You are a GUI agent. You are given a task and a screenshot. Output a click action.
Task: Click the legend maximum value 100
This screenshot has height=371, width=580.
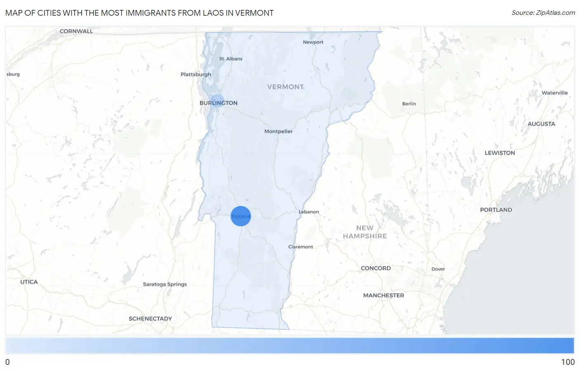click(568, 362)
